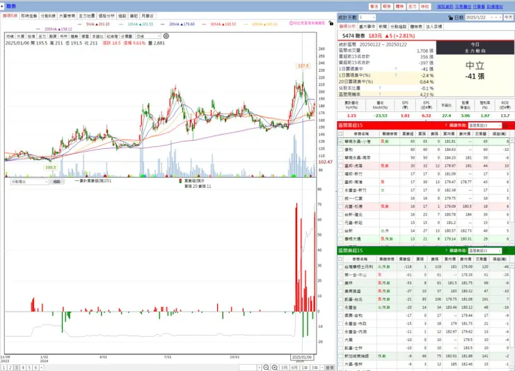Viewport: 515px width, 371px height.
Task: Select 6月 range button
Action: [294, 368]
